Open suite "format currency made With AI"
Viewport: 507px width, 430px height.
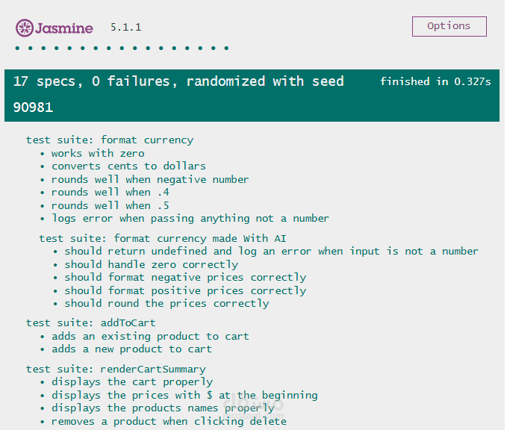[162, 239]
